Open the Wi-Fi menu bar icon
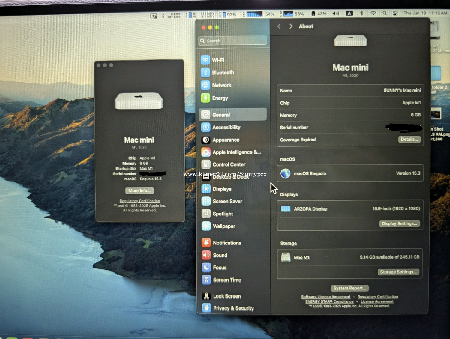The height and width of the screenshot is (339, 450). click(x=373, y=13)
